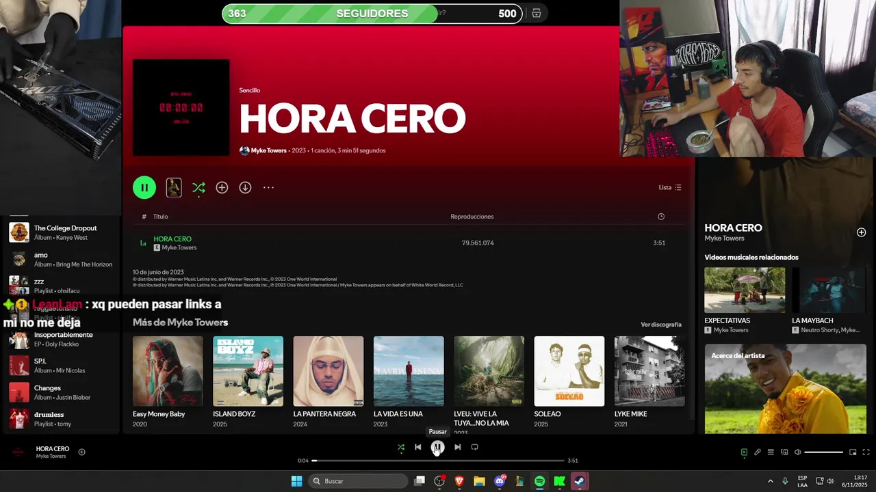Skip to previous track

click(417, 447)
